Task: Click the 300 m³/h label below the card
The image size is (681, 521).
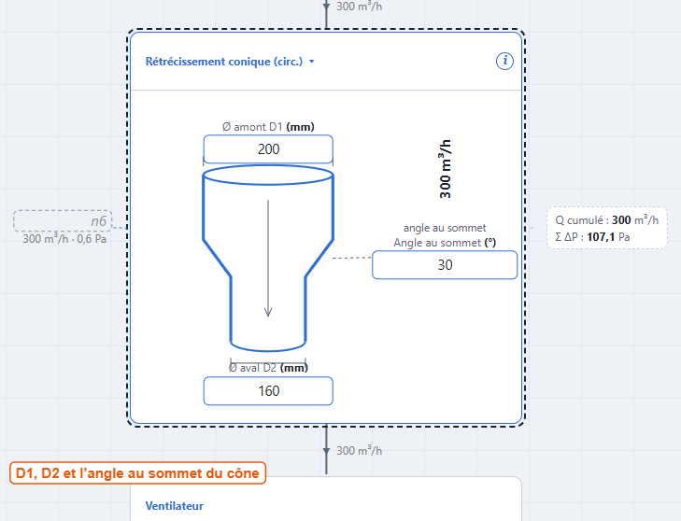Action: 359,451
